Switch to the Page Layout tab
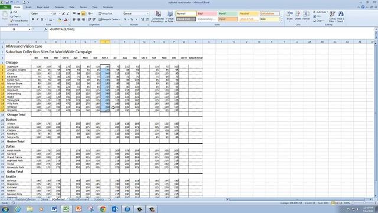 pos(43,7)
